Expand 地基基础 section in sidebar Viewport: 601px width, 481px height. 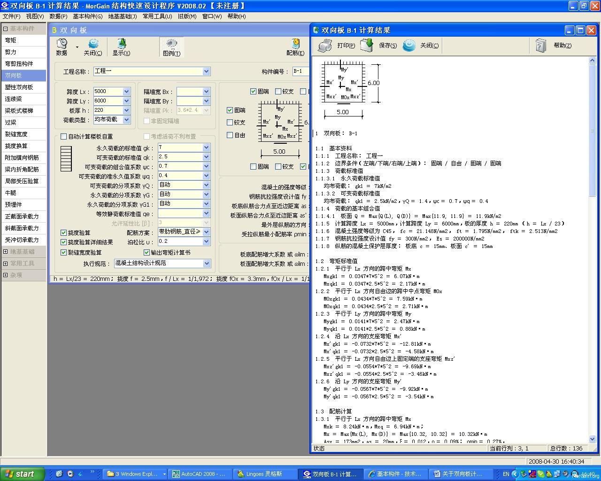(x=5, y=252)
